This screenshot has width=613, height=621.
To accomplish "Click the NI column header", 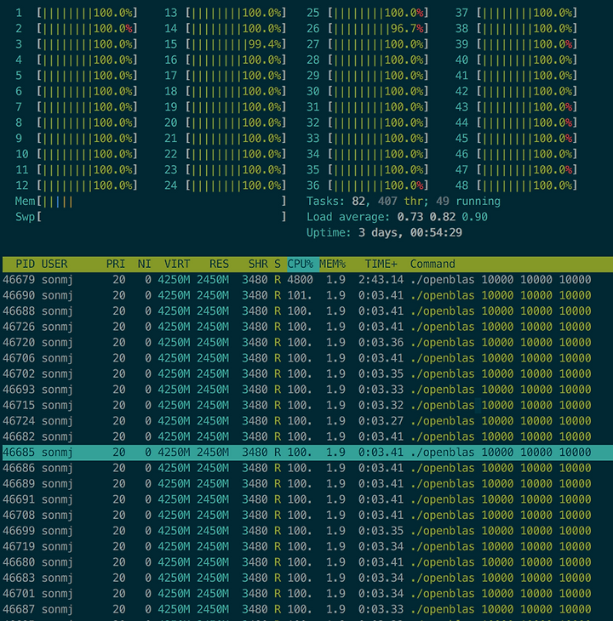I will pos(144,265).
